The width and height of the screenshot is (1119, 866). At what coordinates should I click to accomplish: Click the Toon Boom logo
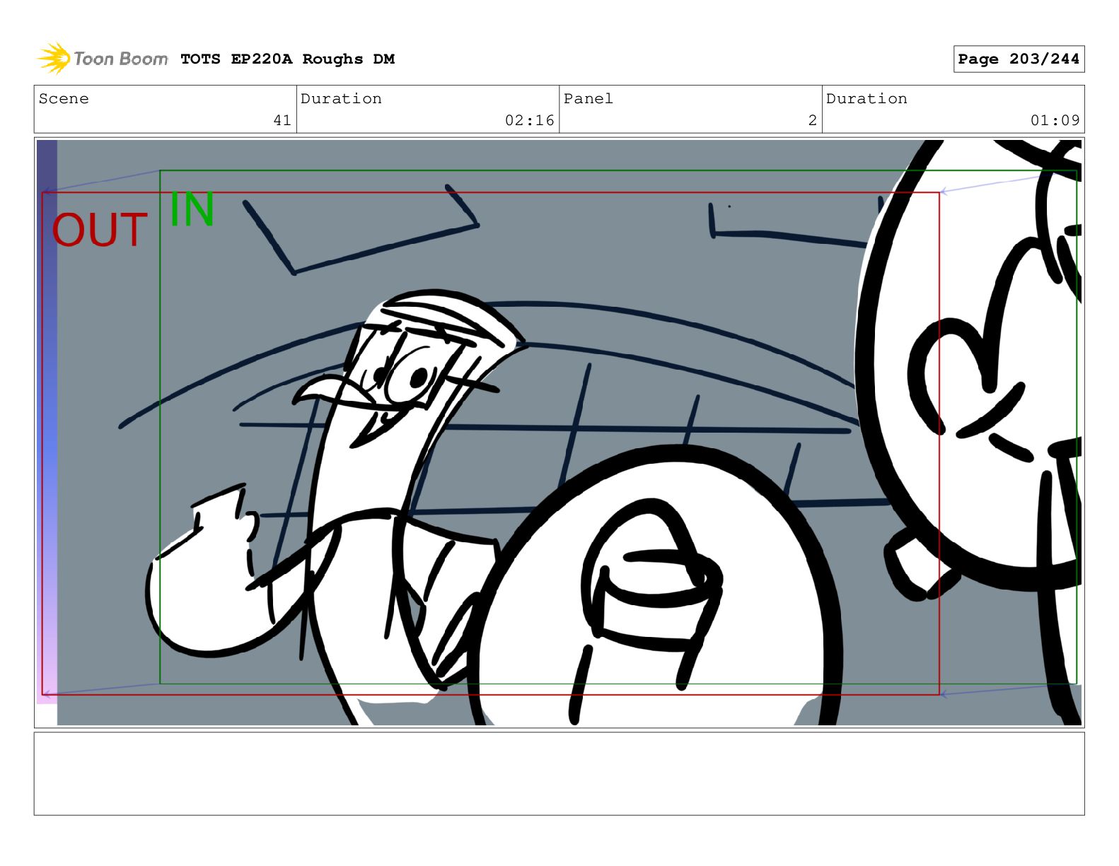(103, 59)
